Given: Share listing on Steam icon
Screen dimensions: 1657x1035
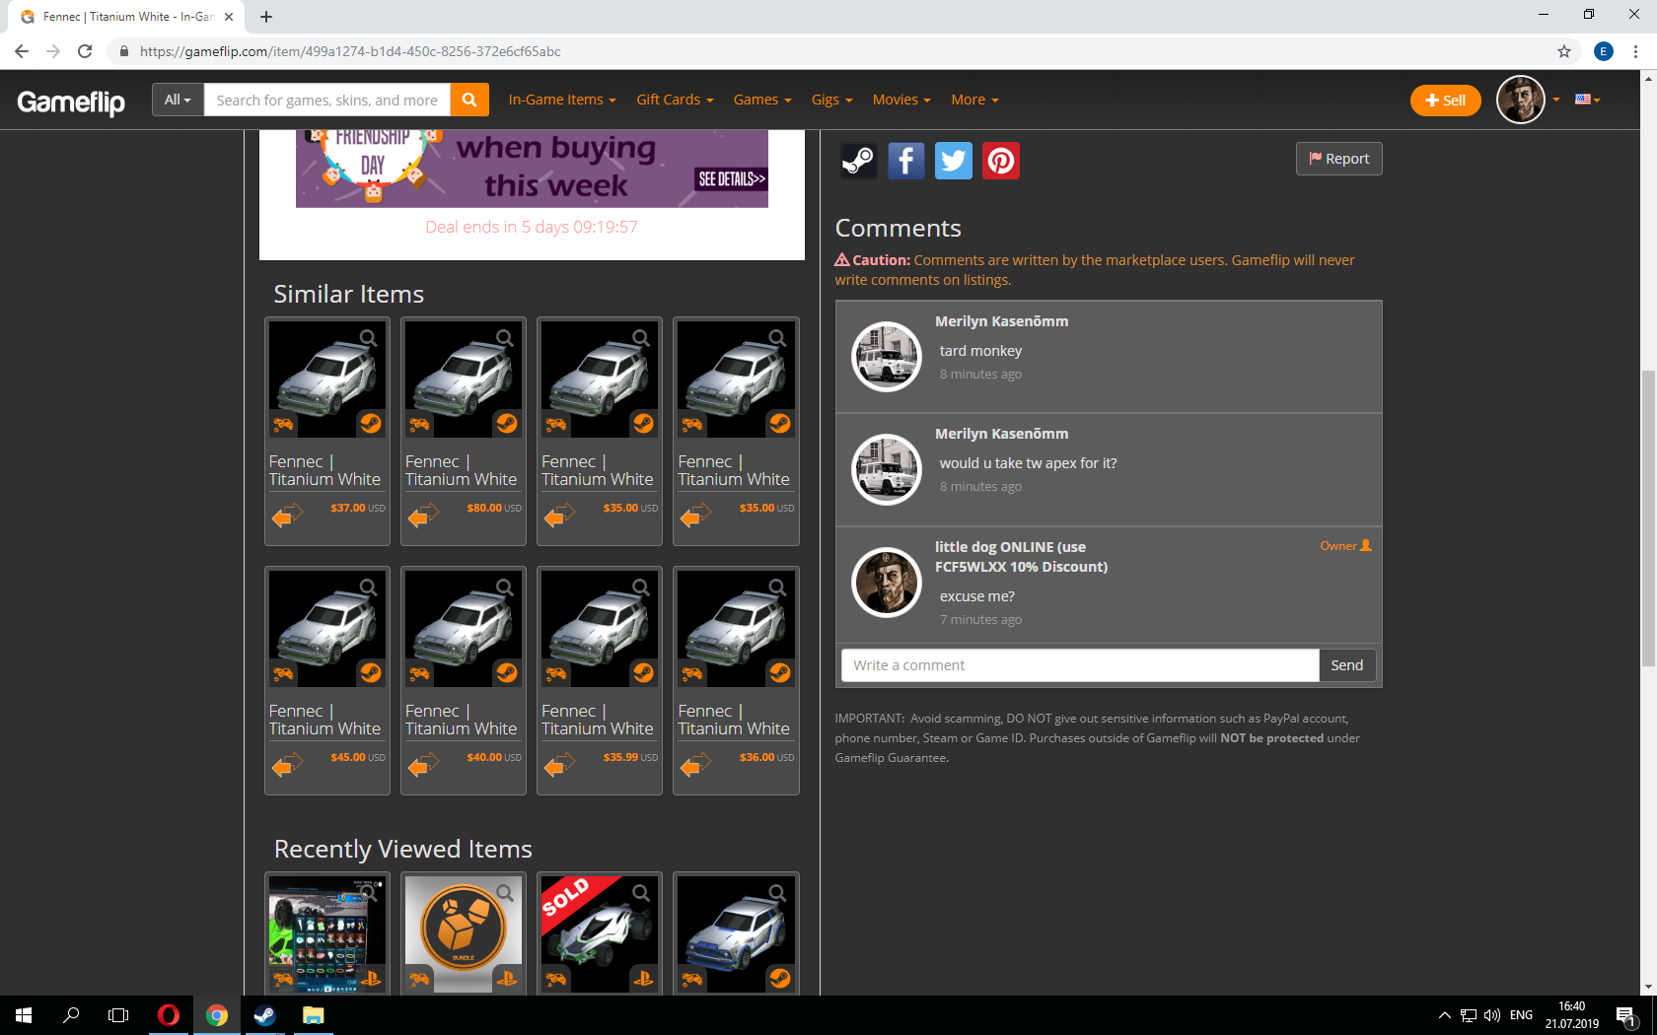Looking at the screenshot, I should coord(858,161).
